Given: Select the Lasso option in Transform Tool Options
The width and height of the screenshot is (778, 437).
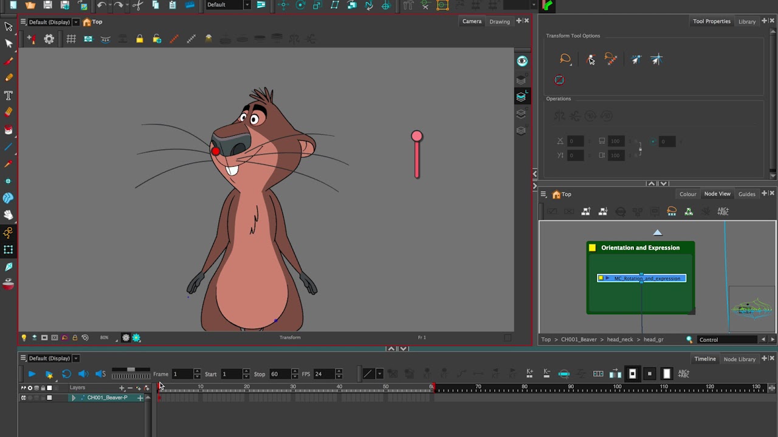Looking at the screenshot, I should [565, 59].
